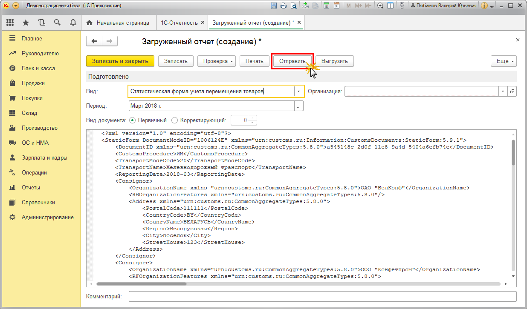The height and width of the screenshot is (309, 527).
Task: Open the sections grid menu icon
Action: 10,23
